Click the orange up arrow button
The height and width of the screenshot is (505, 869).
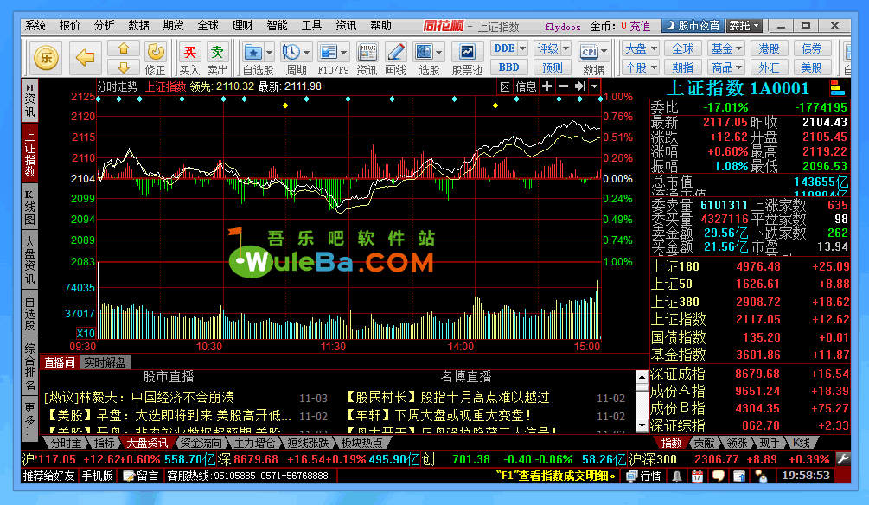(x=124, y=48)
